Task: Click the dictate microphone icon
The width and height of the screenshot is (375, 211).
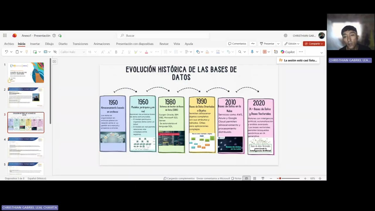Action: point(252,52)
